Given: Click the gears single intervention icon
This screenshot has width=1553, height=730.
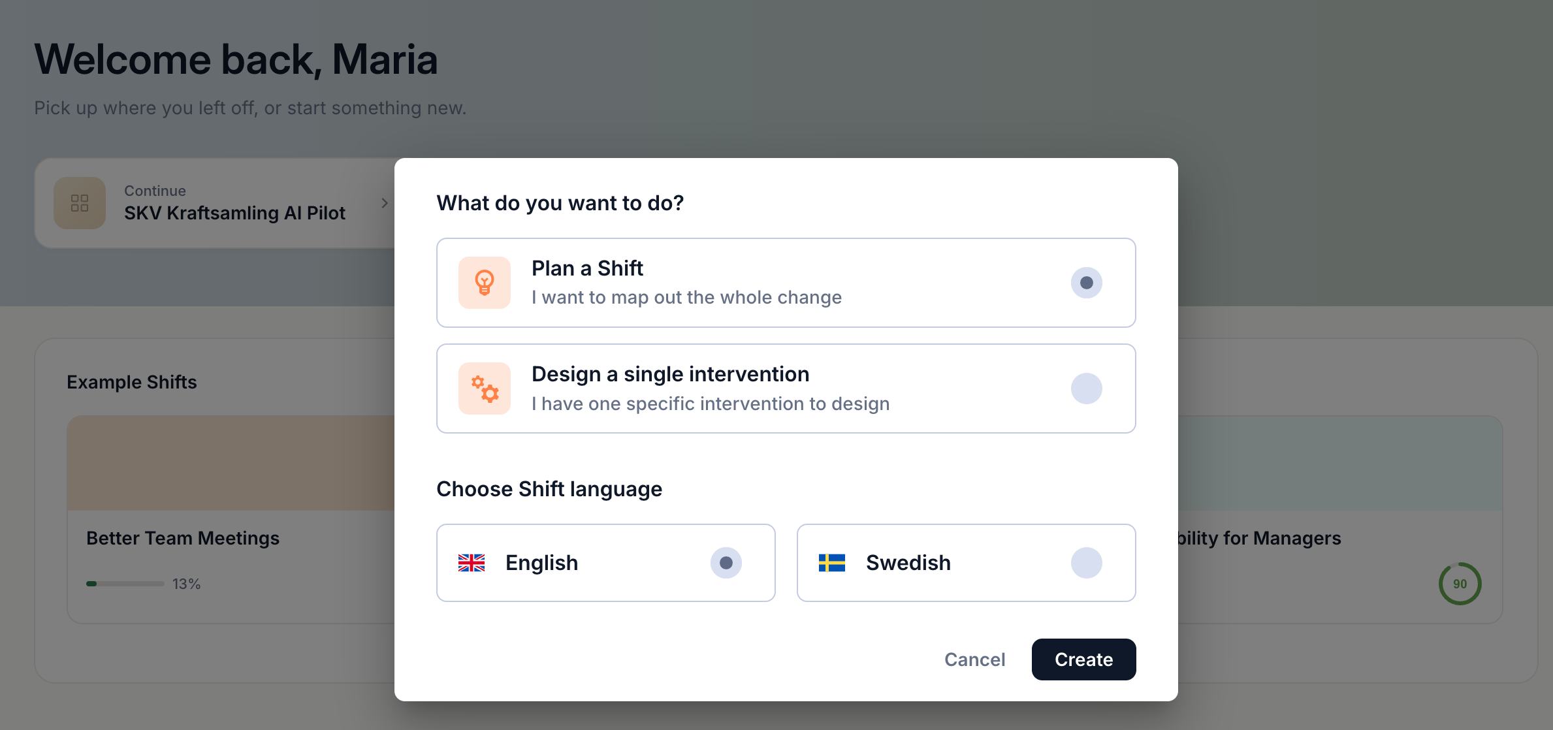Looking at the screenshot, I should 484,389.
